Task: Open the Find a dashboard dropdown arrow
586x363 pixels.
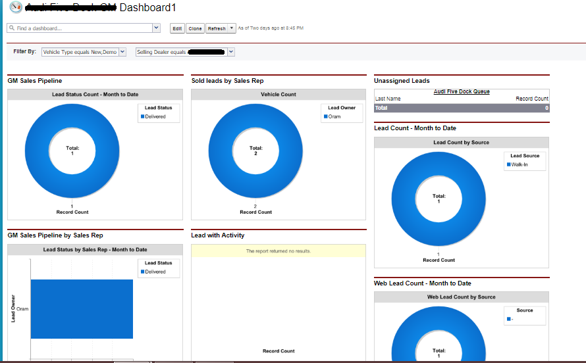Action: tap(157, 28)
